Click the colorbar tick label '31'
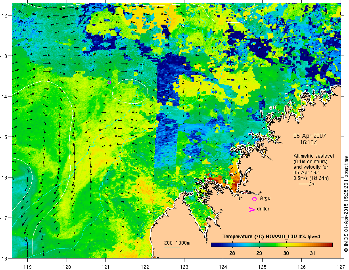 (313, 253)
